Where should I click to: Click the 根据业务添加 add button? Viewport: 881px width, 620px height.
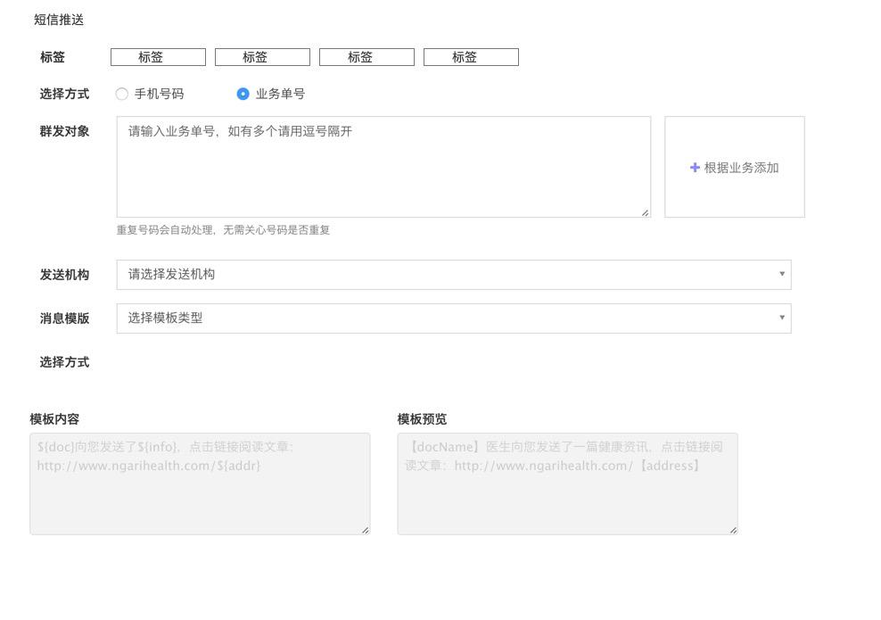735,167
